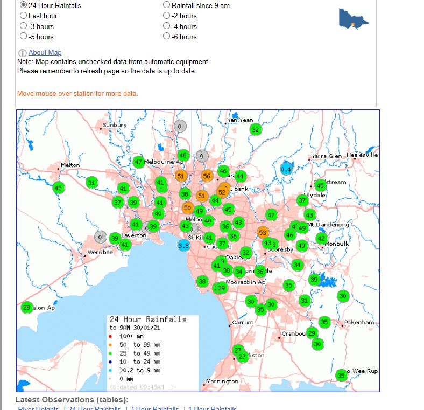Click the 36 station near Springvale
This screenshot has width=424, height=410.
(x=260, y=272)
